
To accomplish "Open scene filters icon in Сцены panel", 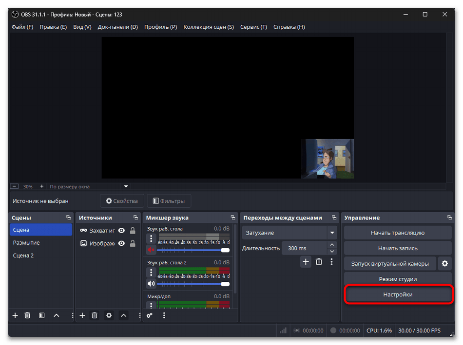I will (x=42, y=315).
